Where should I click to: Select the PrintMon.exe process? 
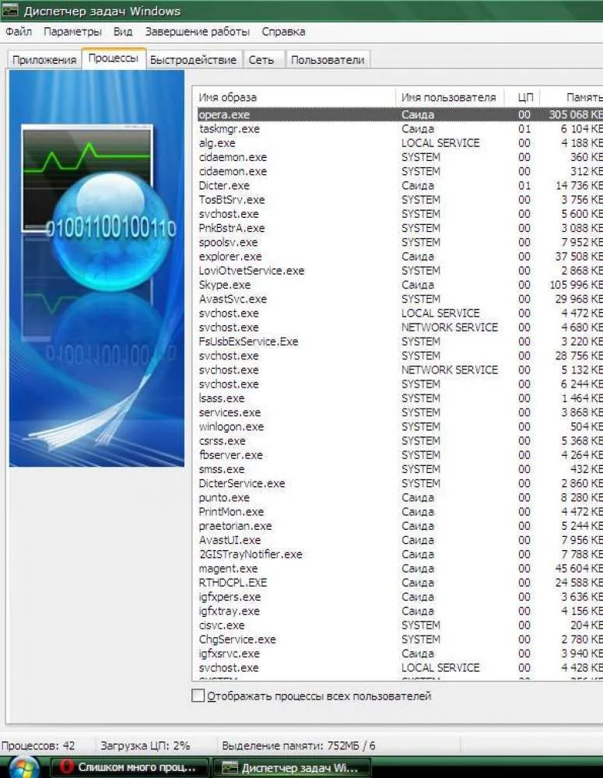tap(400, 512)
